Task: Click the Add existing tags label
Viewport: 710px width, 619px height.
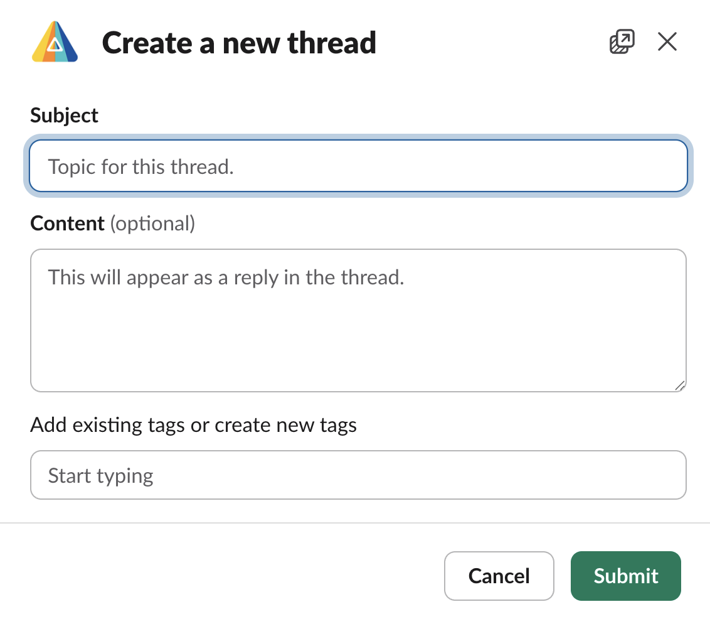Action: tap(193, 425)
